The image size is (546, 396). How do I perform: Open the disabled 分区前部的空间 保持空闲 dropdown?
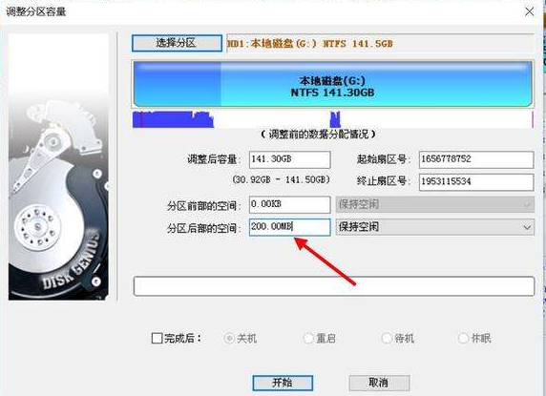tap(435, 204)
